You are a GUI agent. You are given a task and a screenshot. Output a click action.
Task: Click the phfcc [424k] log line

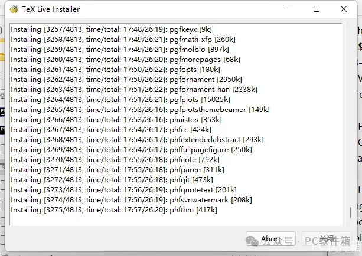(111, 130)
